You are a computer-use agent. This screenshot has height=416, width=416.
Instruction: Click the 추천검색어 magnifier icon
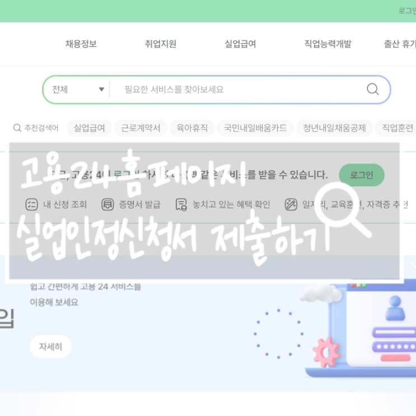17,128
